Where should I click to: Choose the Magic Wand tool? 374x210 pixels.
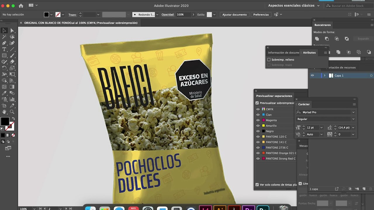pyautogui.click(x=4, y=37)
